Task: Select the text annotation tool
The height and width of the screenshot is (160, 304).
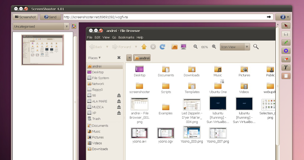Action: [286, 68]
